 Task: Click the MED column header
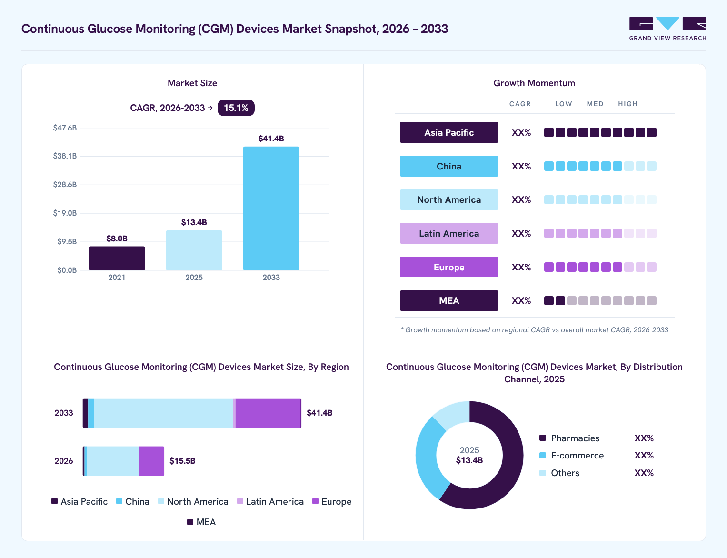click(595, 104)
